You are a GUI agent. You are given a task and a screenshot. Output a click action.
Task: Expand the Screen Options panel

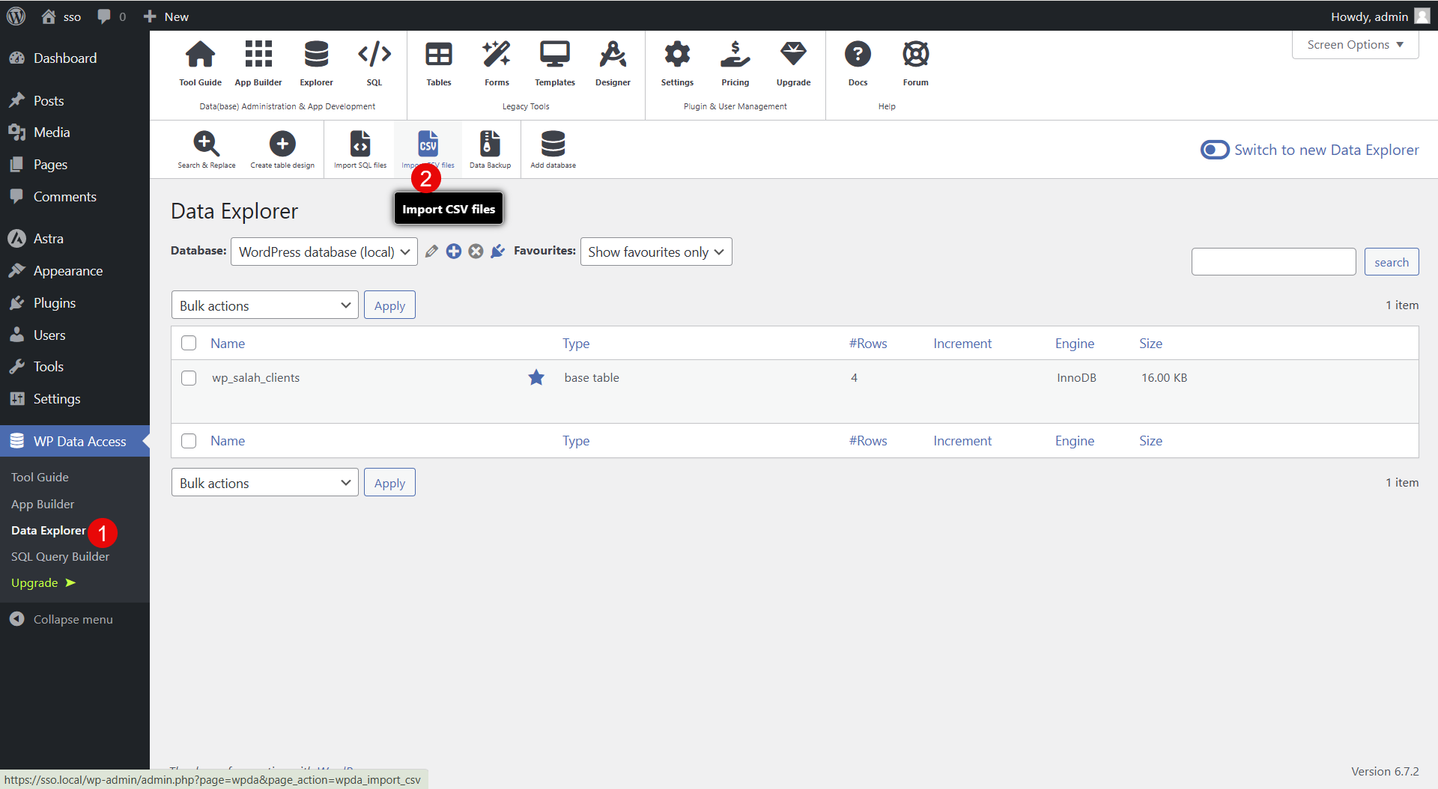(1355, 45)
